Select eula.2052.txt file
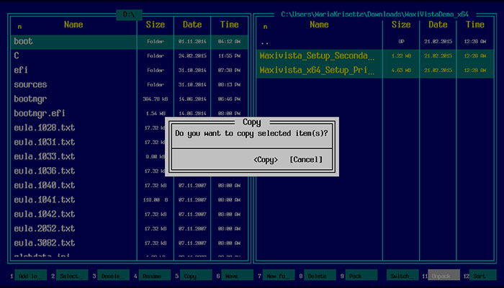 tap(129, 228)
